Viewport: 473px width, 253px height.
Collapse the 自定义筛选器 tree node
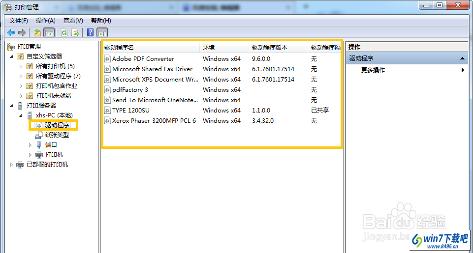(11, 56)
